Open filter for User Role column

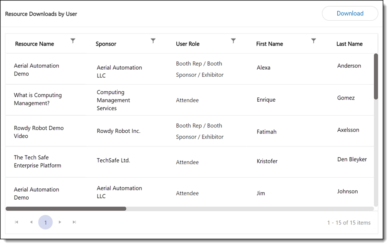click(x=233, y=41)
